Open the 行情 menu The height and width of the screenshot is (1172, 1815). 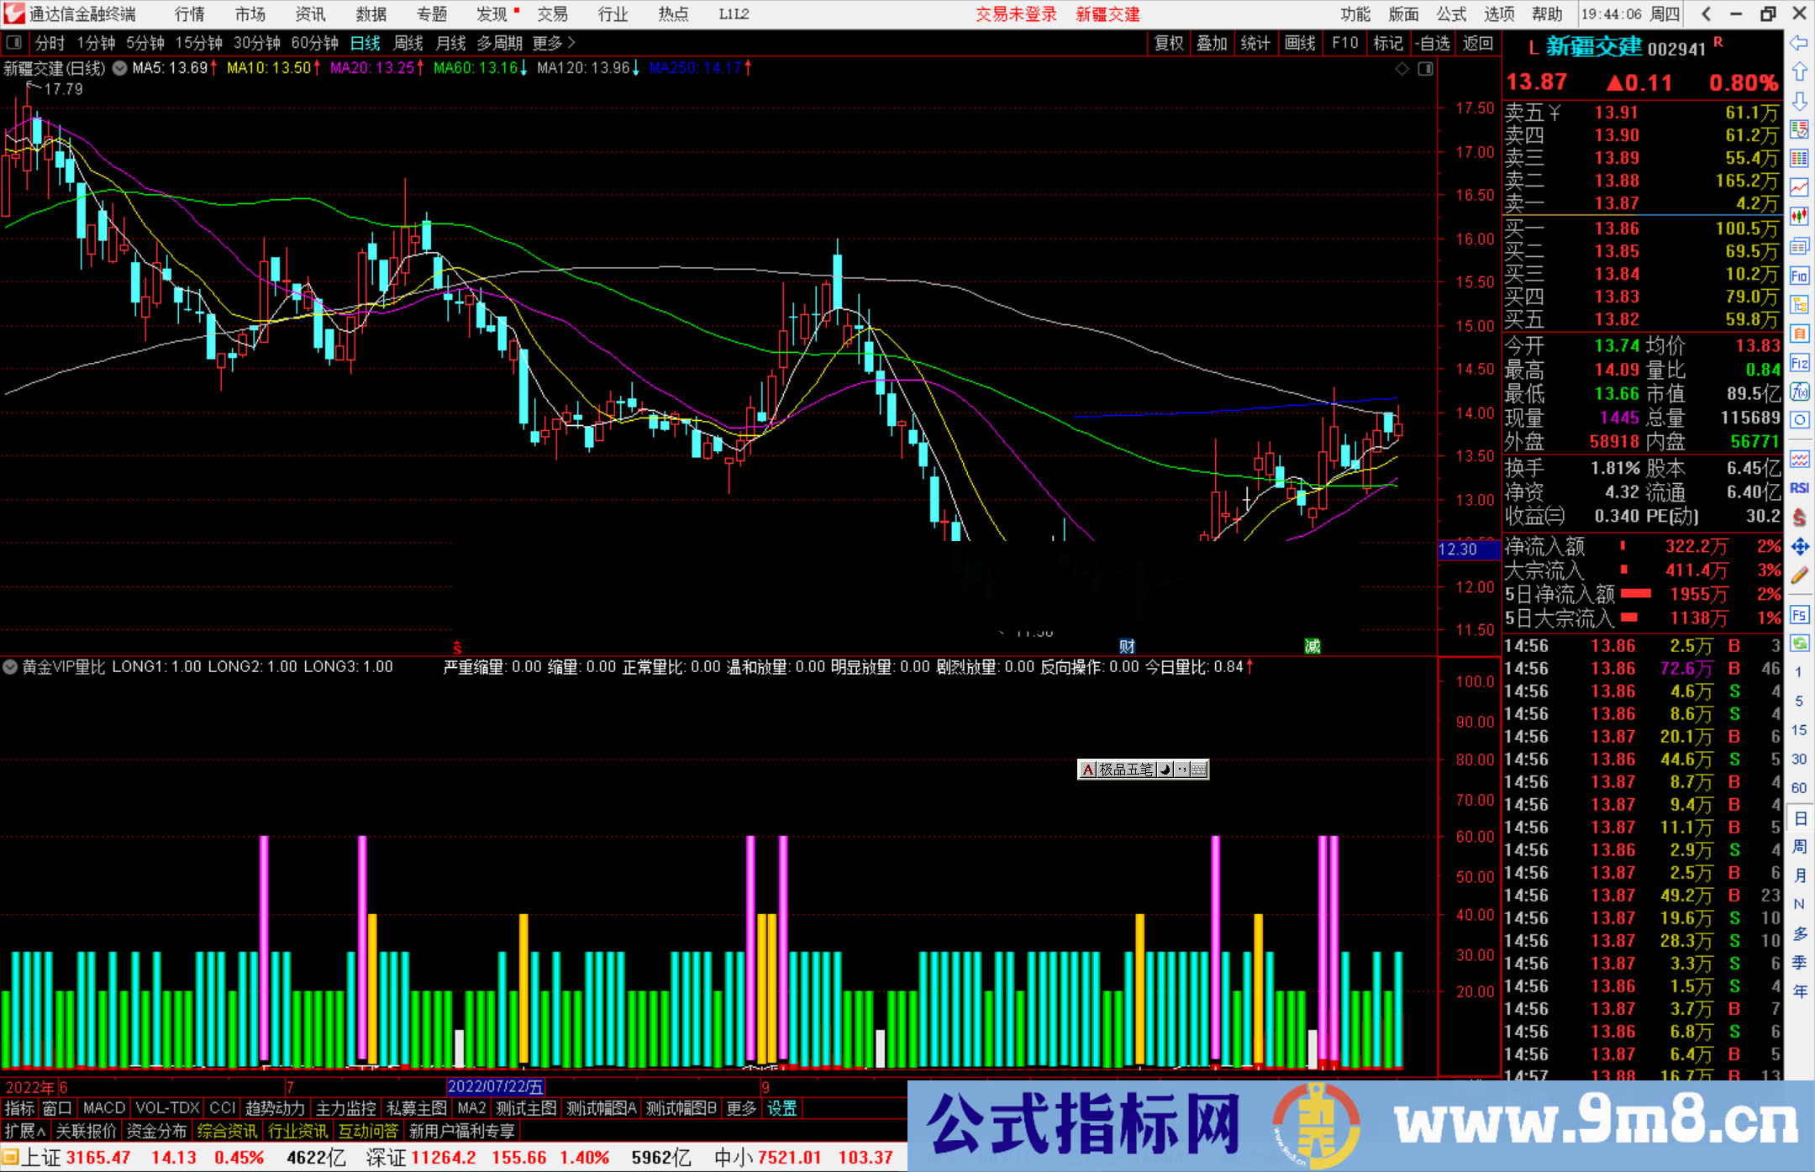(190, 14)
